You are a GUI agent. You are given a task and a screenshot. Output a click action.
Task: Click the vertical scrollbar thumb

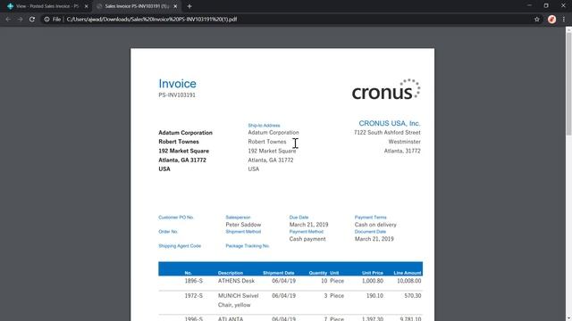tap(568, 84)
